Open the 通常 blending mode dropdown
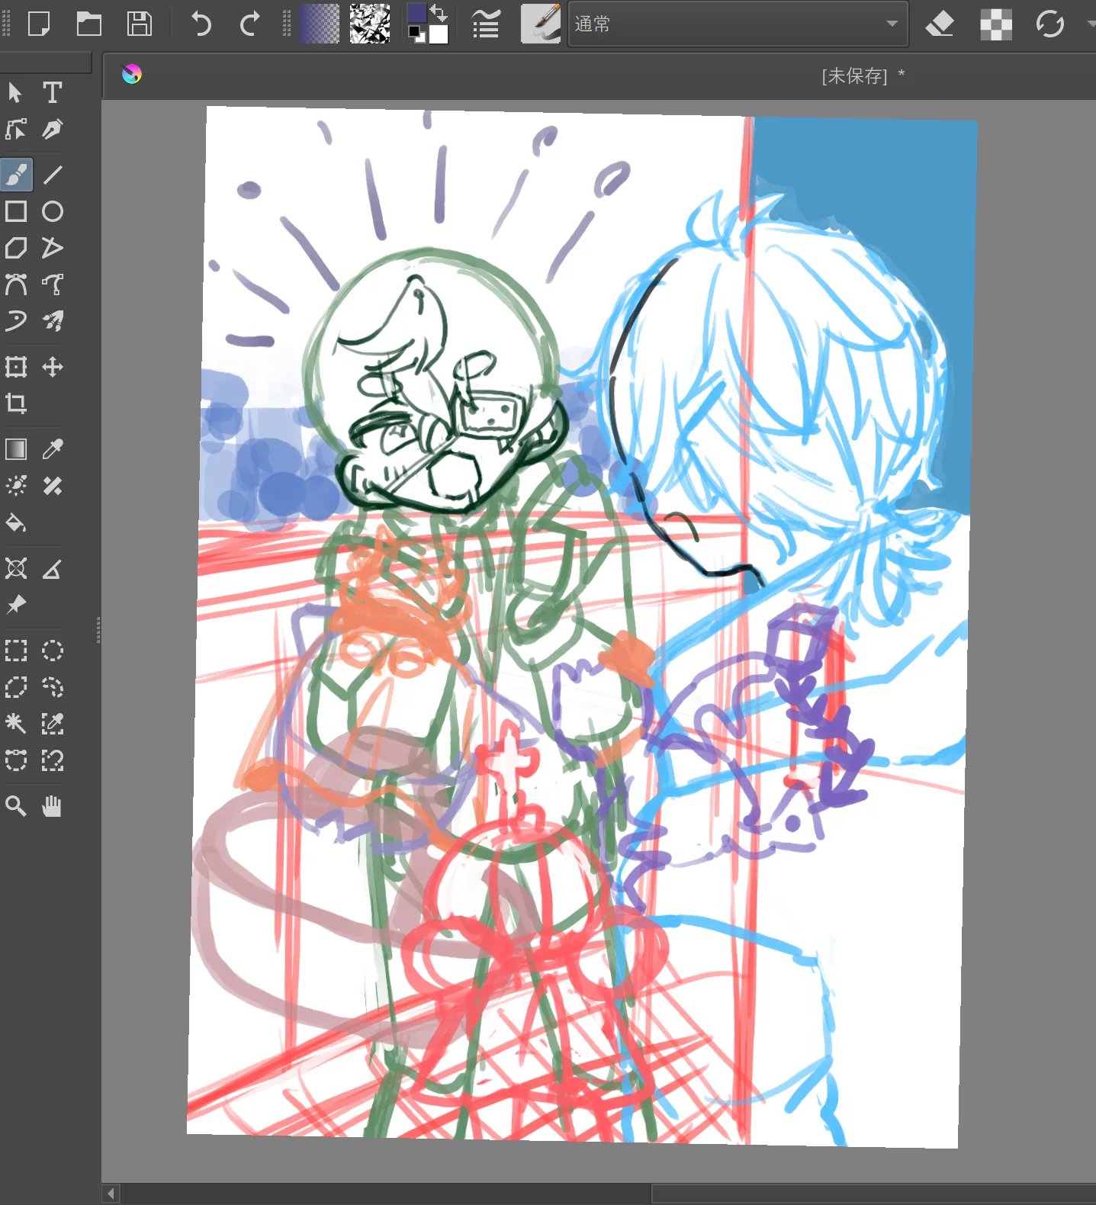This screenshot has width=1096, height=1205. pyautogui.click(x=738, y=24)
